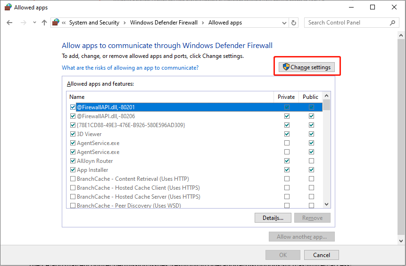Click the Remove button

click(312, 218)
